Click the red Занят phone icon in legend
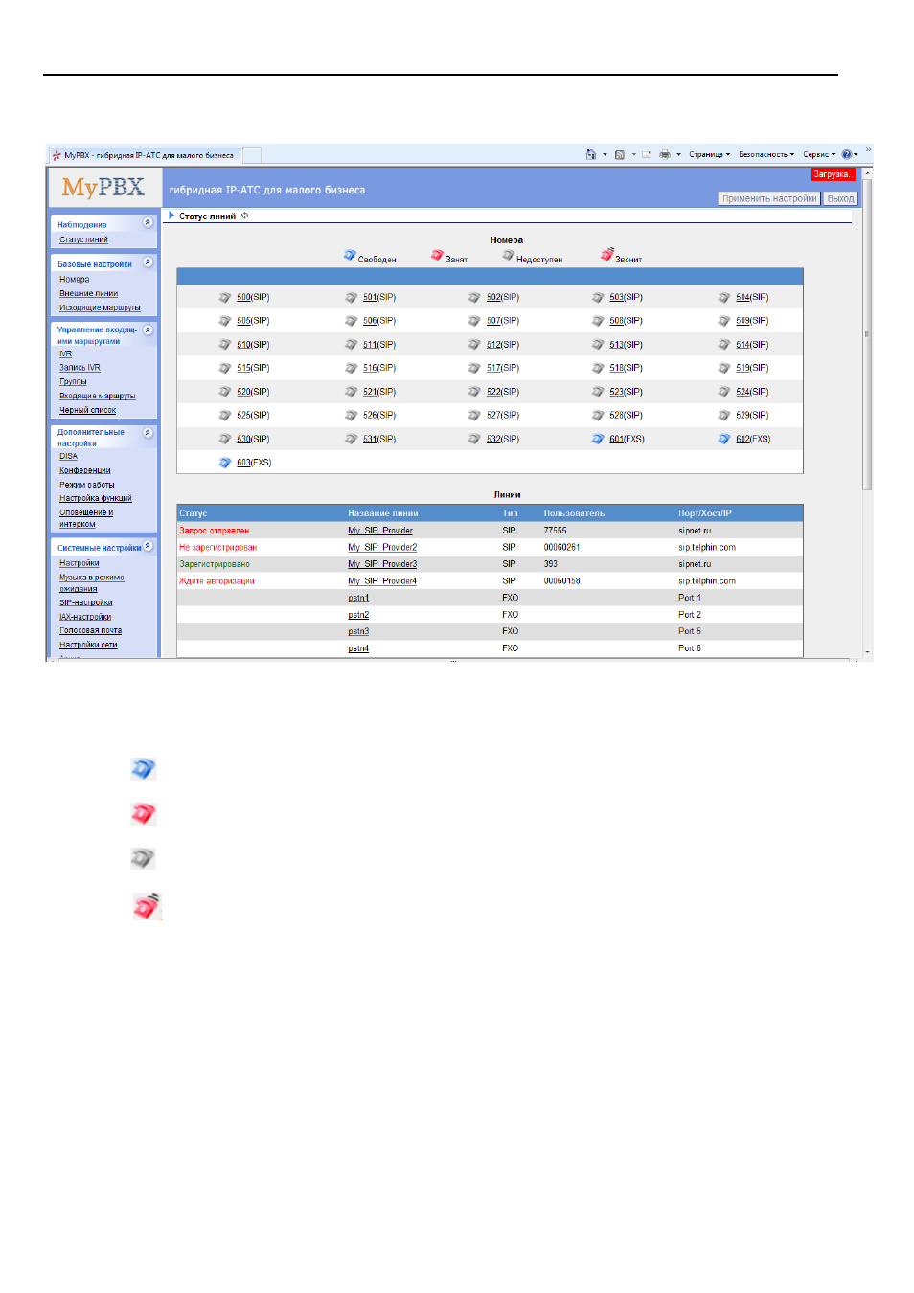The image size is (914, 1293). tap(437, 256)
